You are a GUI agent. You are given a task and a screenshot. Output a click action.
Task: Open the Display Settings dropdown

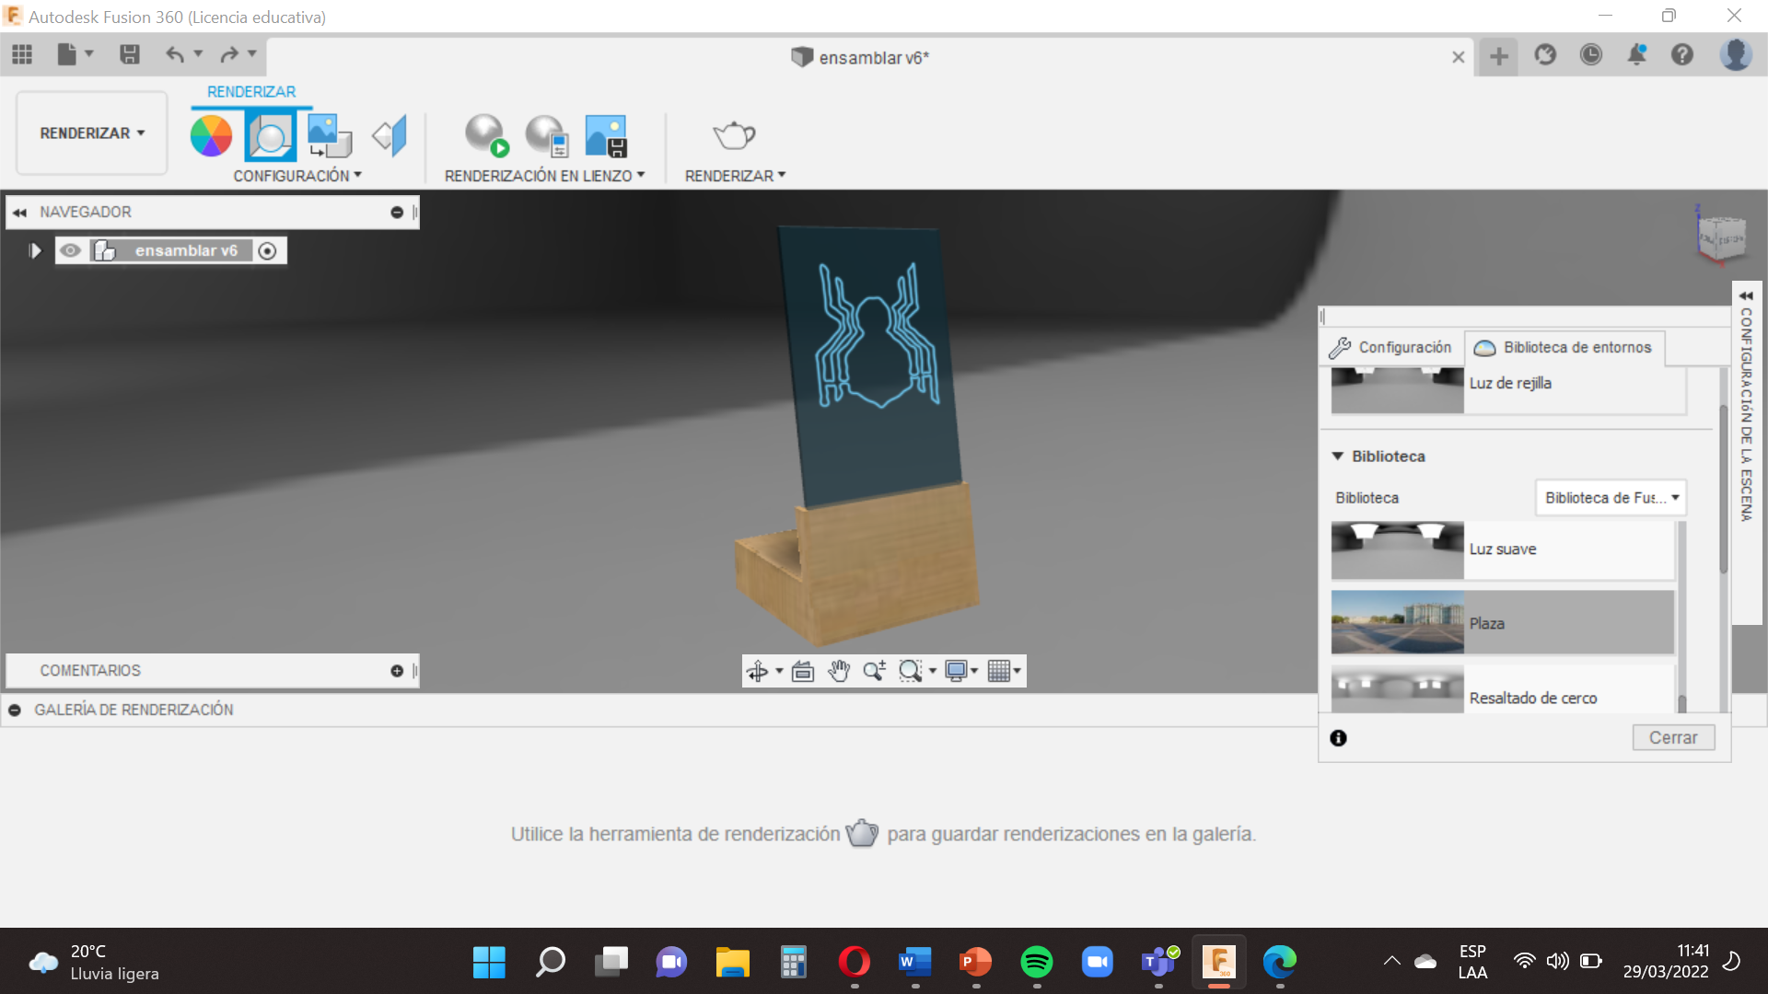pyautogui.click(x=961, y=671)
